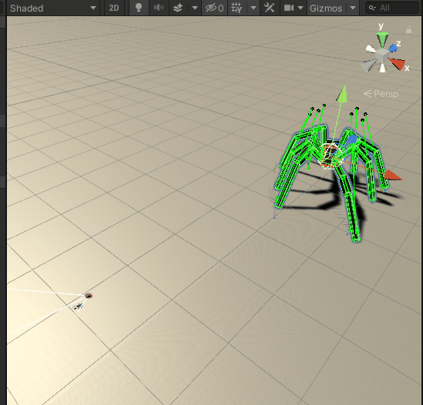The height and width of the screenshot is (405, 423).
Task: Click the center cube of orientation gizmo
Action: (381, 55)
